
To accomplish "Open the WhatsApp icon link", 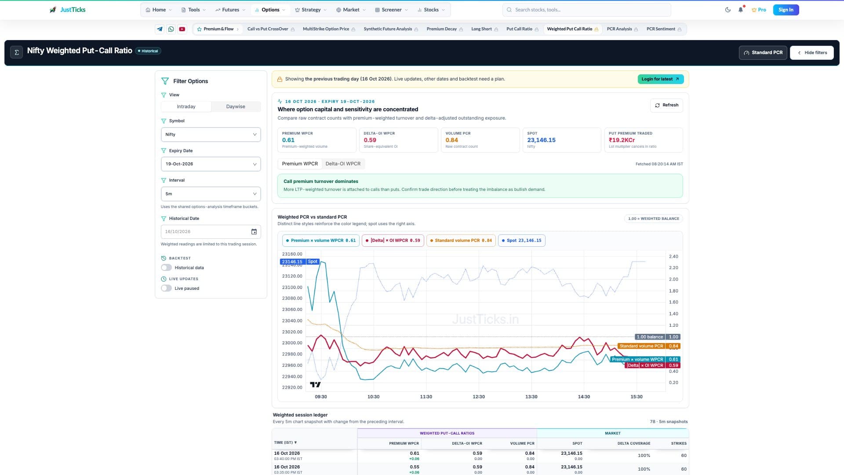I will point(171,29).
